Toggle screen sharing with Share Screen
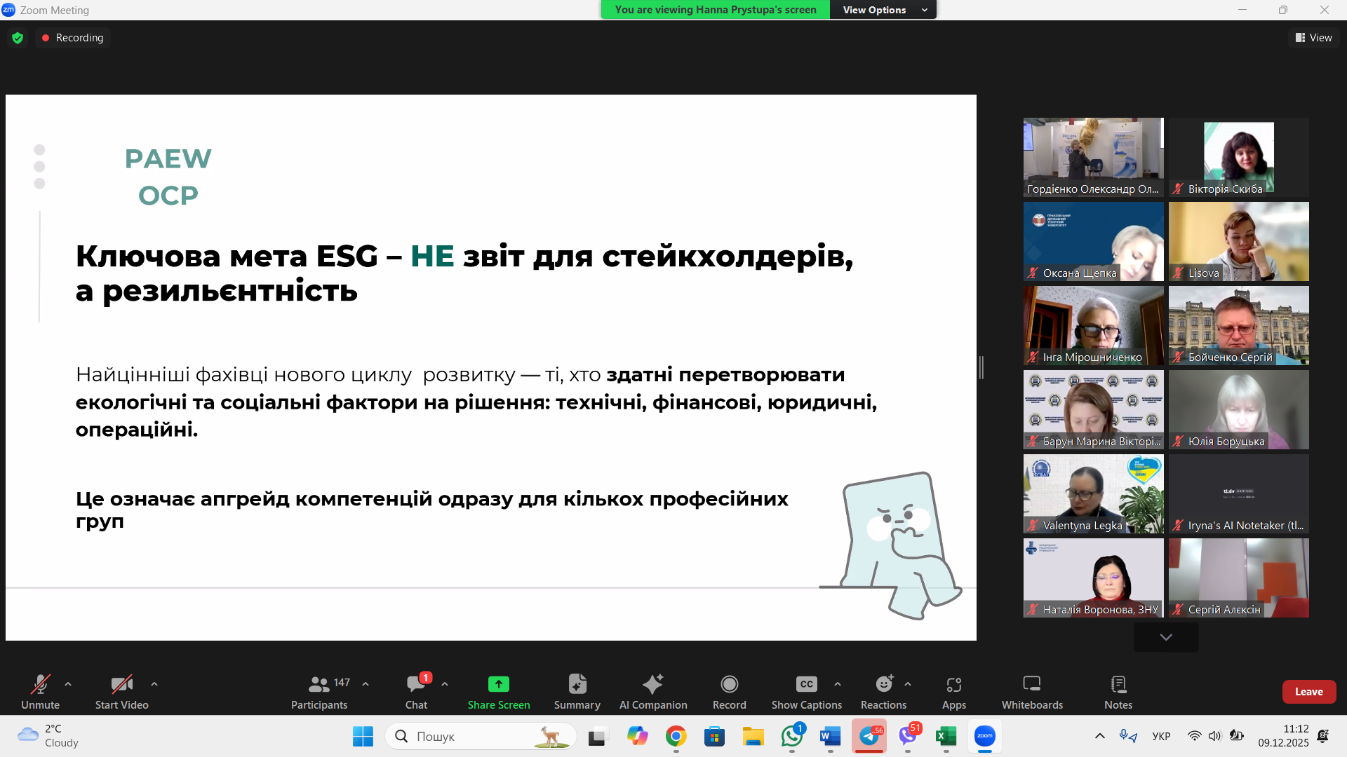 tap(498, 690)
